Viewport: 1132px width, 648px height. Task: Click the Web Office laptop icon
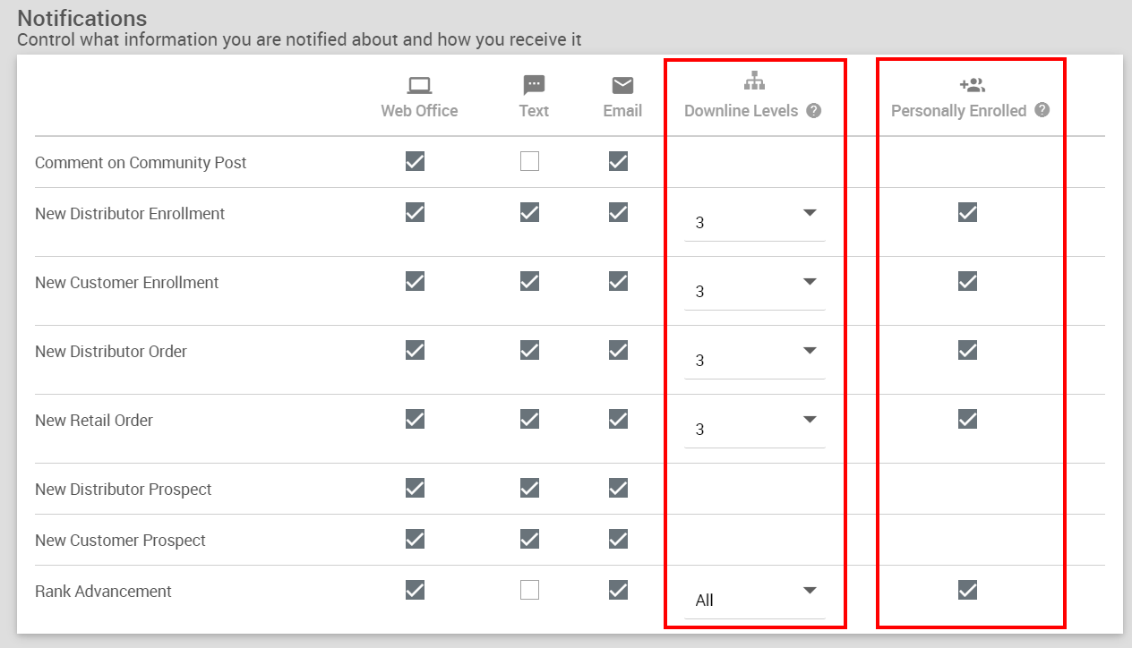click(419, 86)
